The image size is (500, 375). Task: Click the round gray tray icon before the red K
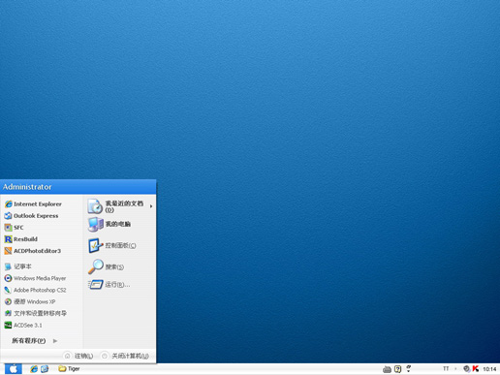(467, 368)
